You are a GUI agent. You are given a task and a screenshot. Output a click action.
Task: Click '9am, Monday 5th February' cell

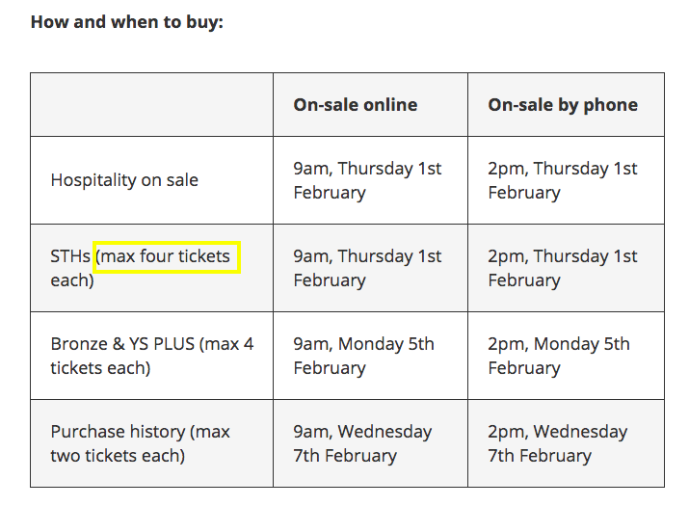pos(370,356)
